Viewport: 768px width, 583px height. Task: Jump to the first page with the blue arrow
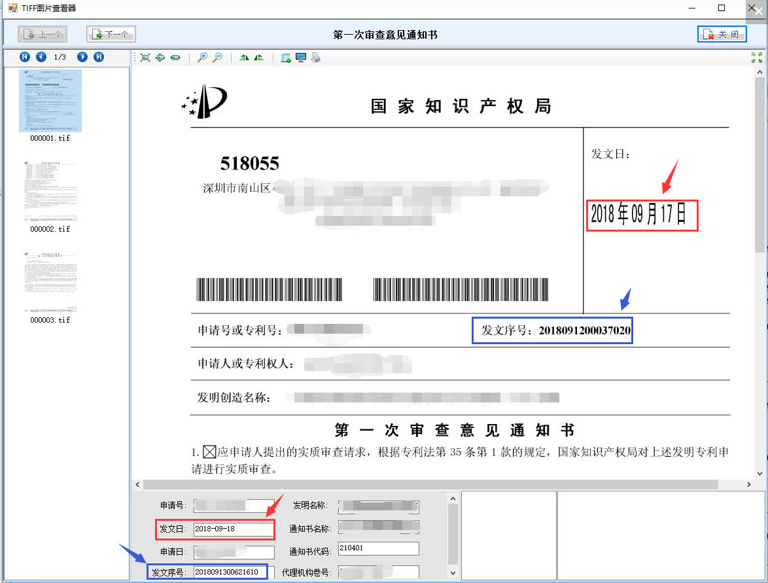(x=24, y=57)
